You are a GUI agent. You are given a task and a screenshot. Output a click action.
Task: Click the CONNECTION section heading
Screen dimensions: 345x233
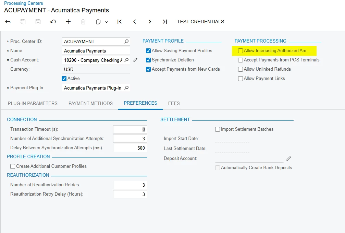click(22, 119)
